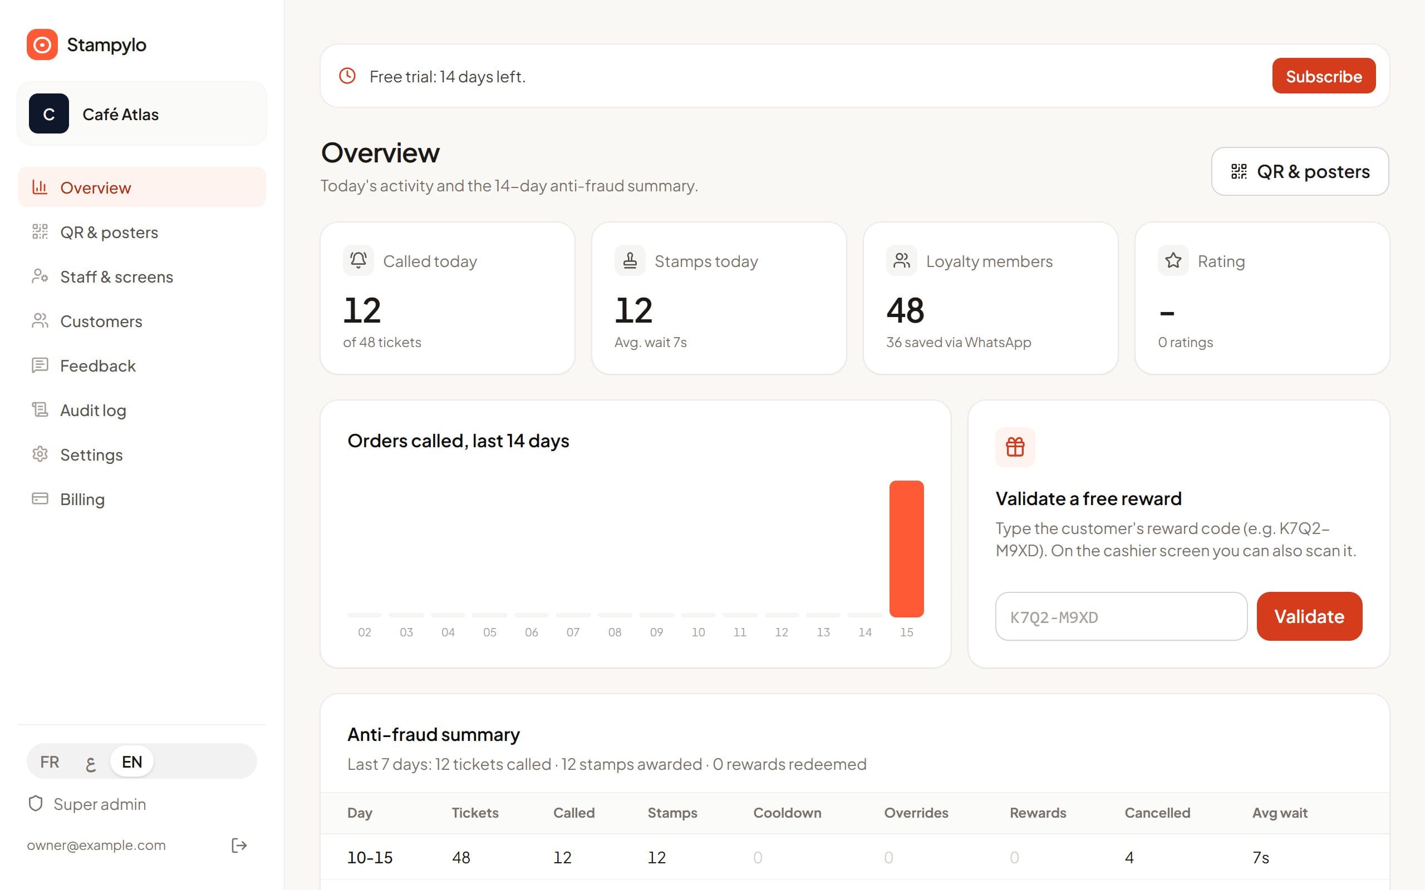Image resolution: width=1425 pixels, height=890 pixels.
Task: Open the QR & posters header button
Action: click(x=1300, y=171)
